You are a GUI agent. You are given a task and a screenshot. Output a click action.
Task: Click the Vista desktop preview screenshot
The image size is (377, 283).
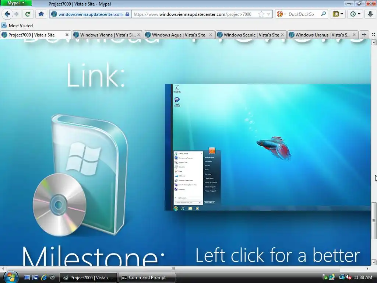tap(268, 147)
